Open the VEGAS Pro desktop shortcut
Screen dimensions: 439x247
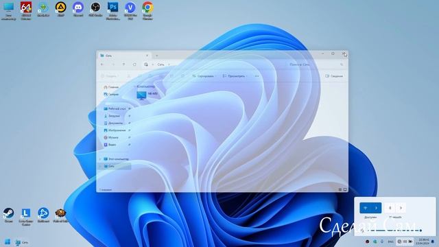130,11
